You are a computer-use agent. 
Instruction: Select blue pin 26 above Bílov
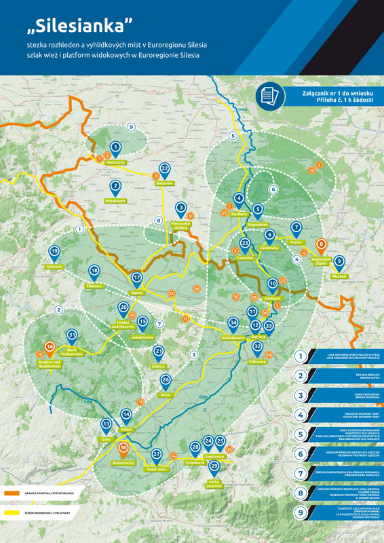click(x=166, y=382)
